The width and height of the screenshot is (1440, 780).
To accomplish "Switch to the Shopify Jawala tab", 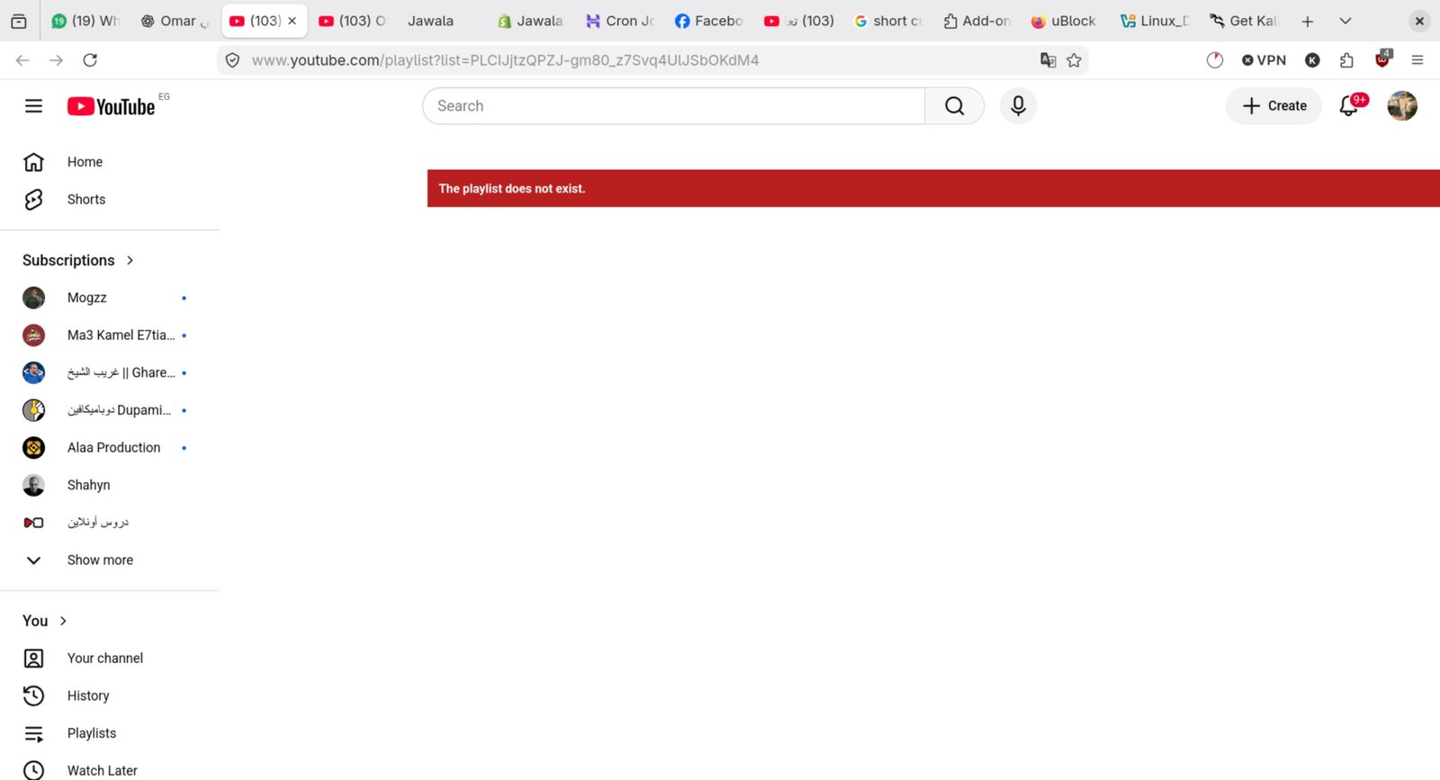I will tap(530, 21).
